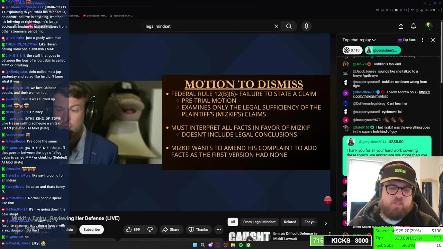Take a snapshot with the browser toolbar icon
The width and height of the screenshot is (443, 249).
pos(391,10)
